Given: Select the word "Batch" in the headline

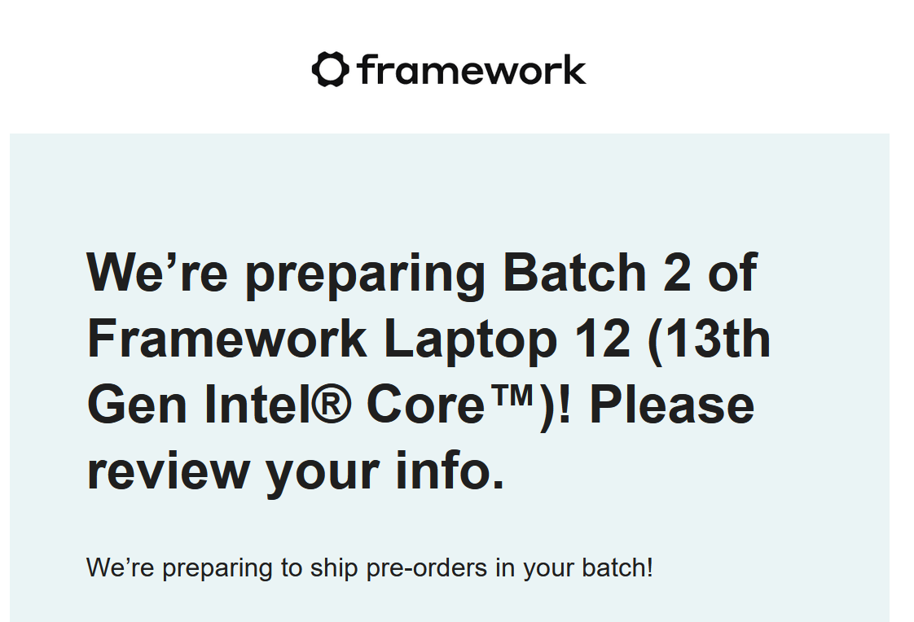Looking at the screenshot, I should (574, 272).
